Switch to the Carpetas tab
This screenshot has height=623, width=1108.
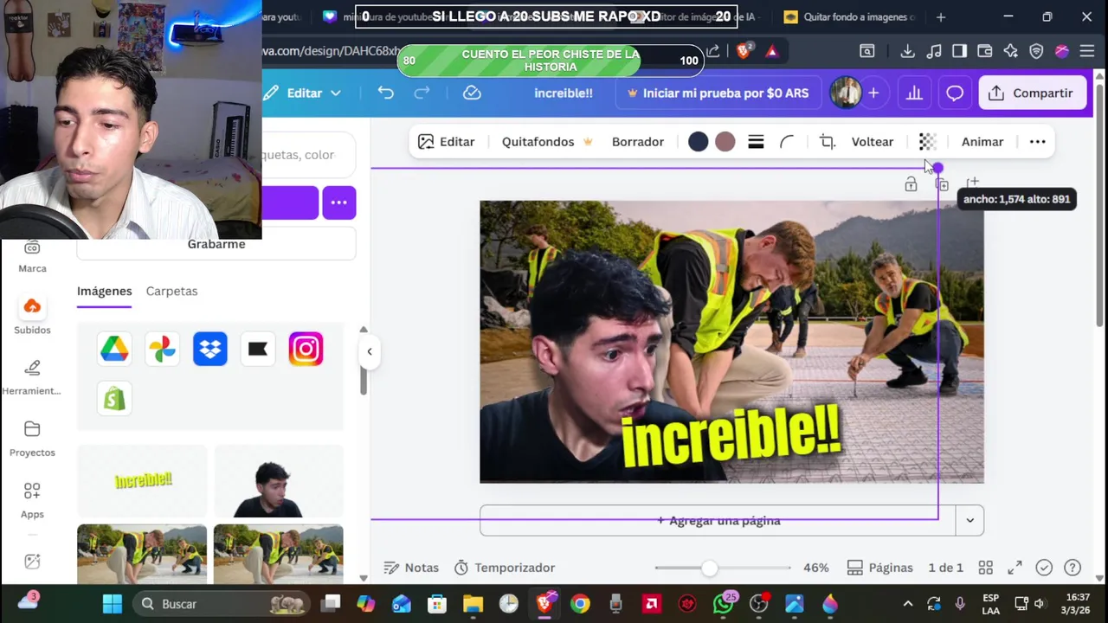(x=171, y=291)
